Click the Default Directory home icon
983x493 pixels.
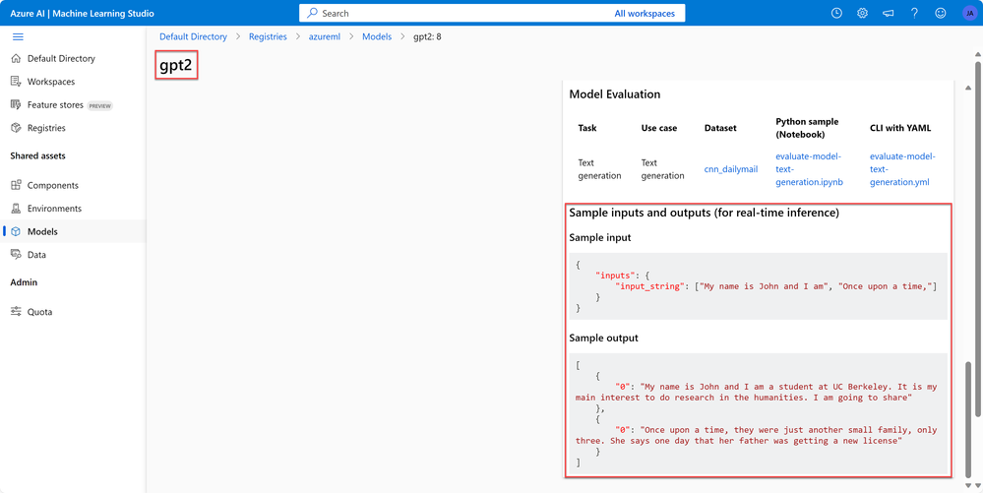(x=17, y=58)
